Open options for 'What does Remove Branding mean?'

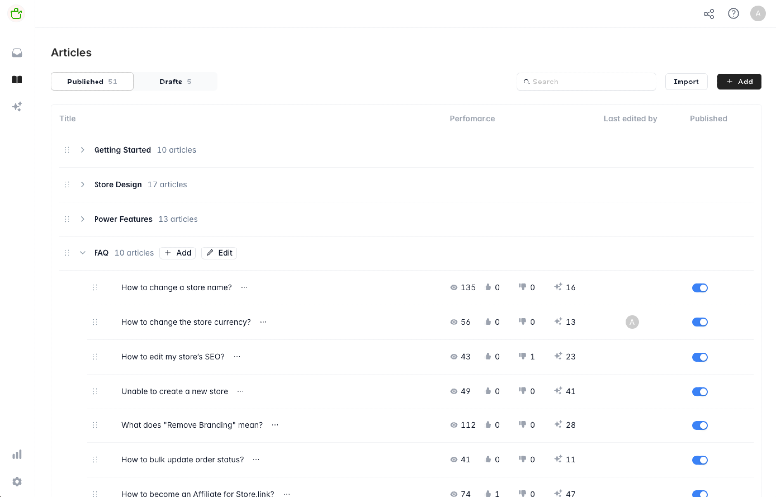275,425
